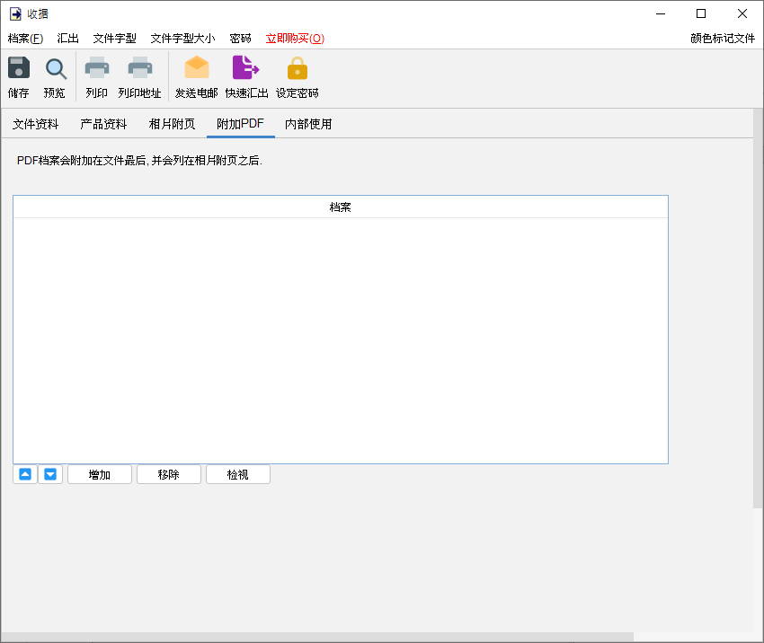
Task: Maximize the 收据 window
Action: (x=701, y=13)
